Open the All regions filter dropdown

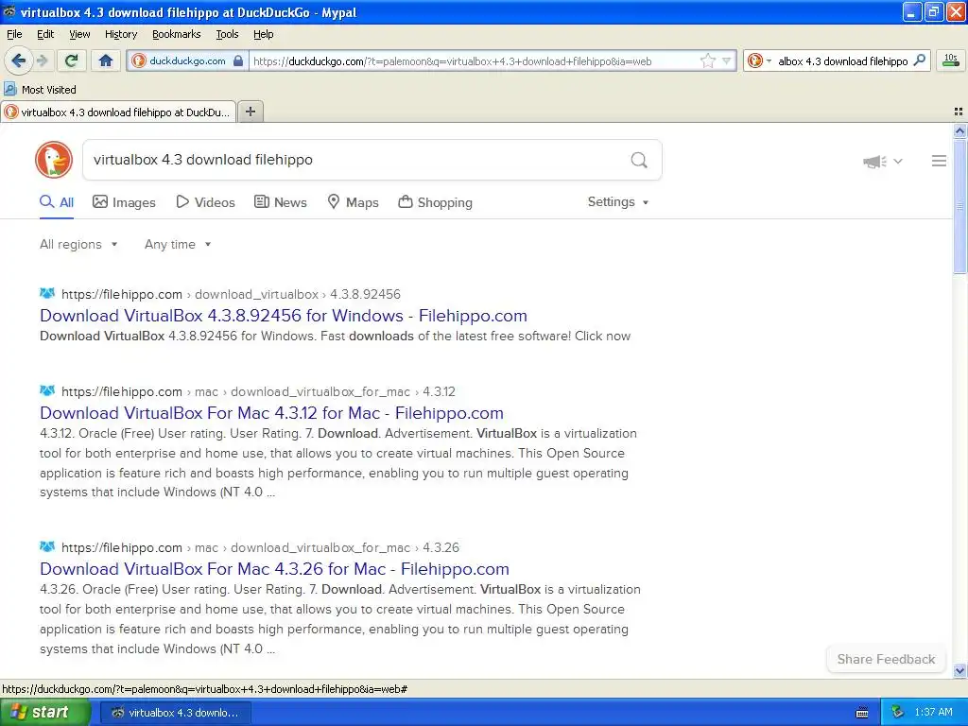78,245
